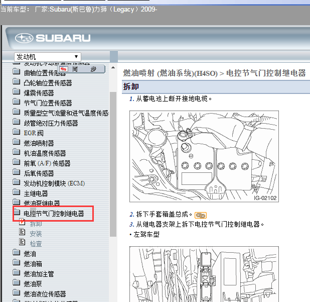Image resolution: width=310 pixels, height=302 pixels.
Task: Open folder icon for 歧管绝对压力传感器
Action: [x=17, y=122]
